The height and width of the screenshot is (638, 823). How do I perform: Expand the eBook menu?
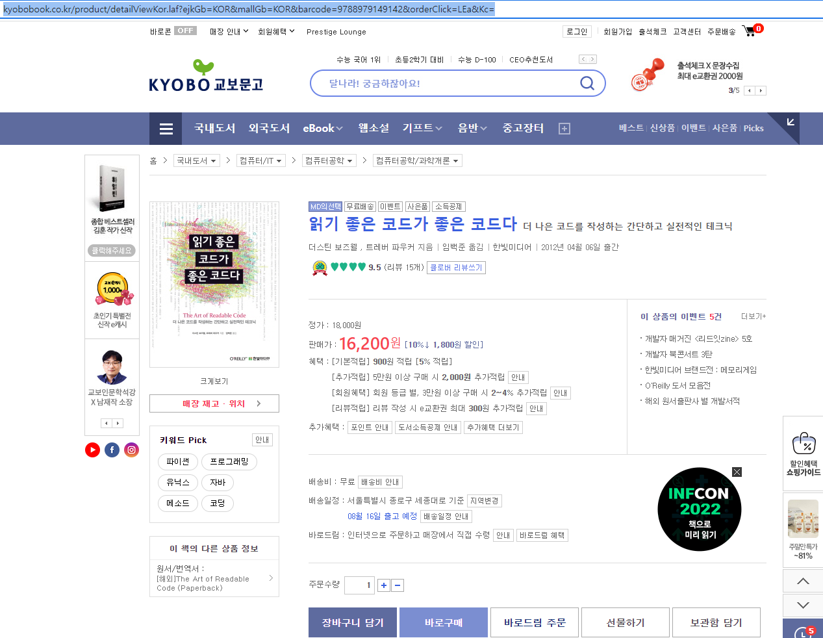point(323,129)
